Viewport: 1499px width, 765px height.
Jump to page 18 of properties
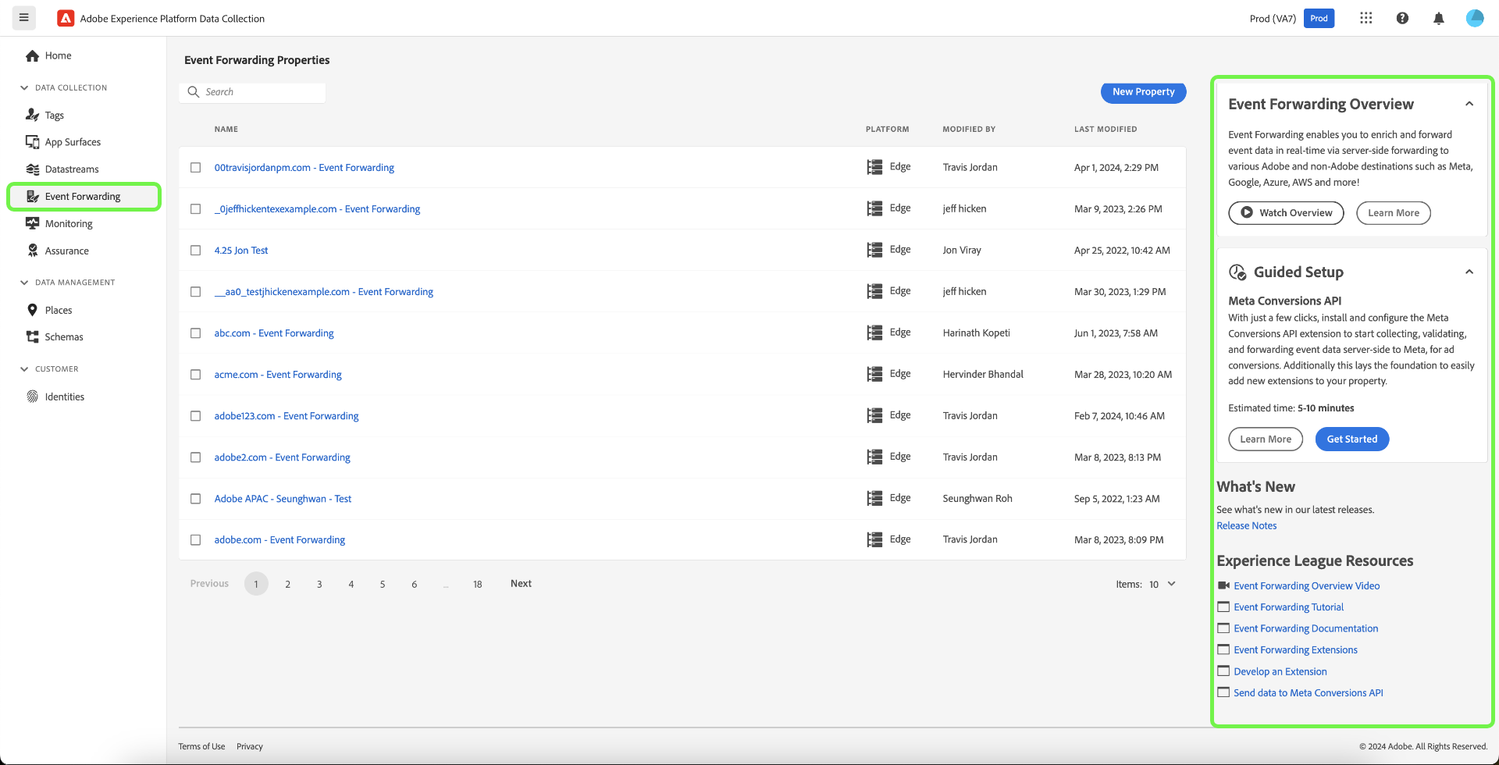(x=478, y=584)
